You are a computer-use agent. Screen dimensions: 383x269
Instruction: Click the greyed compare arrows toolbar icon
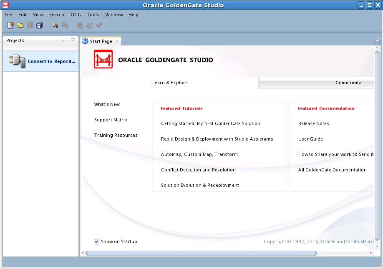coord(90,25)
